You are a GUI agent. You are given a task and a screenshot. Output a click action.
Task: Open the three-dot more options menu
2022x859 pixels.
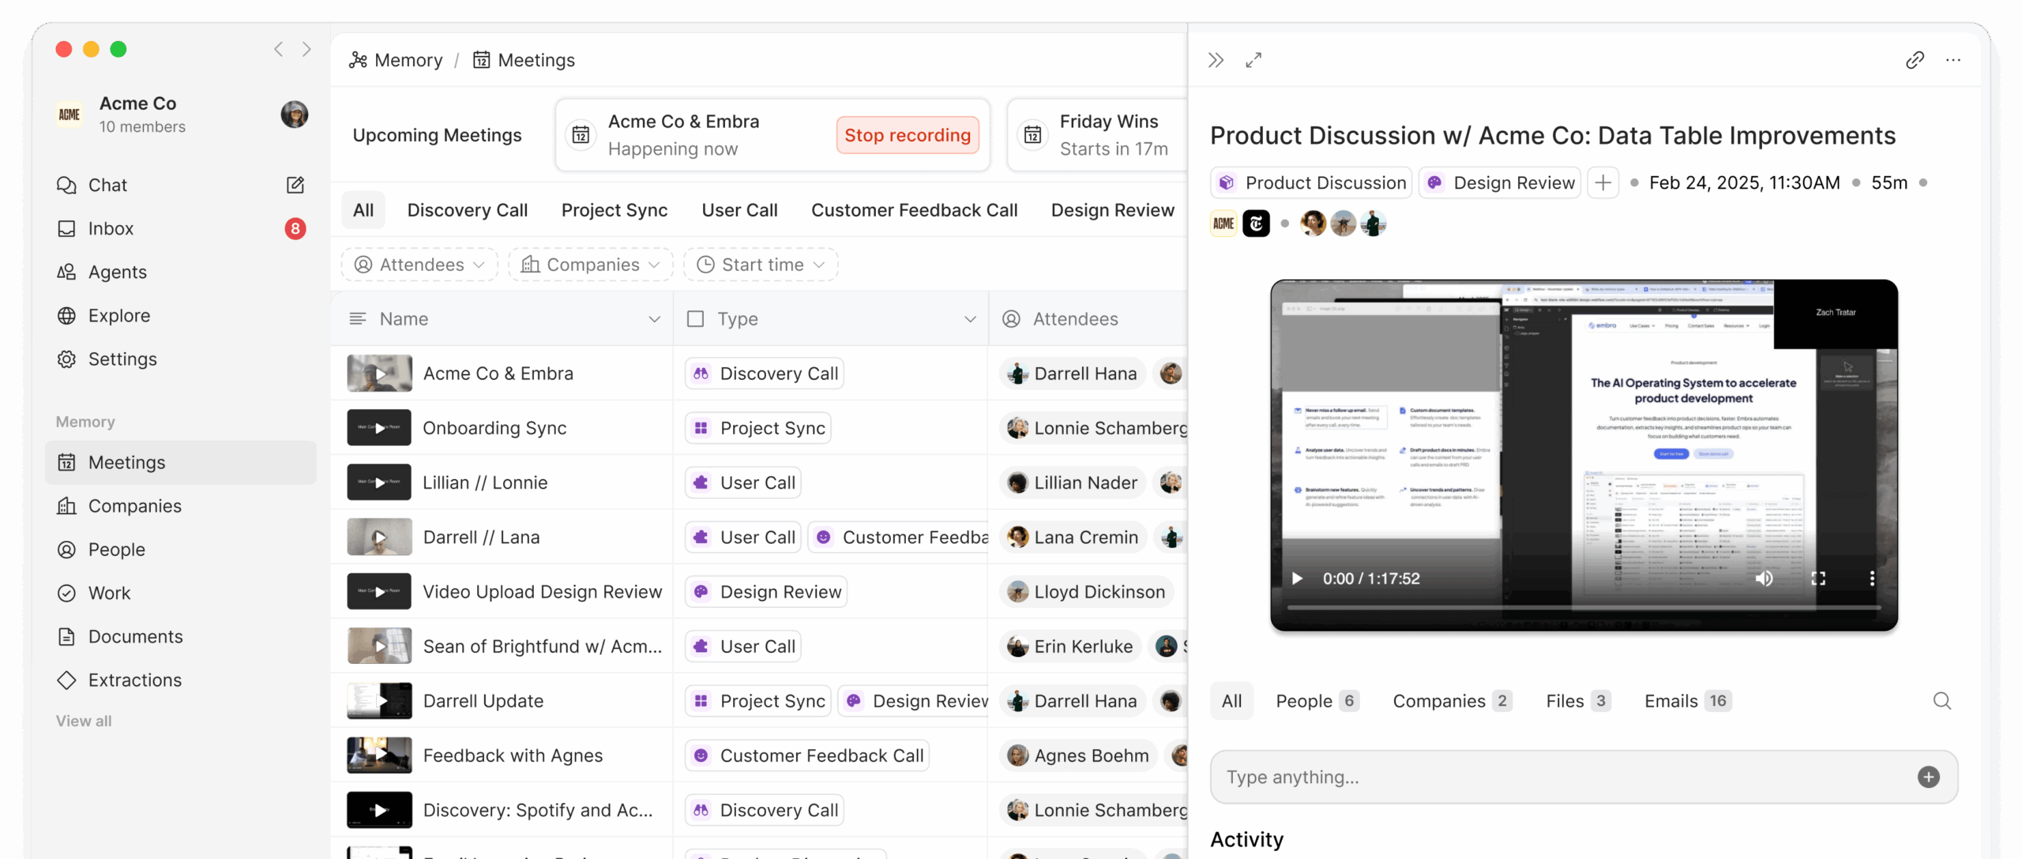tap(1953, 60)
